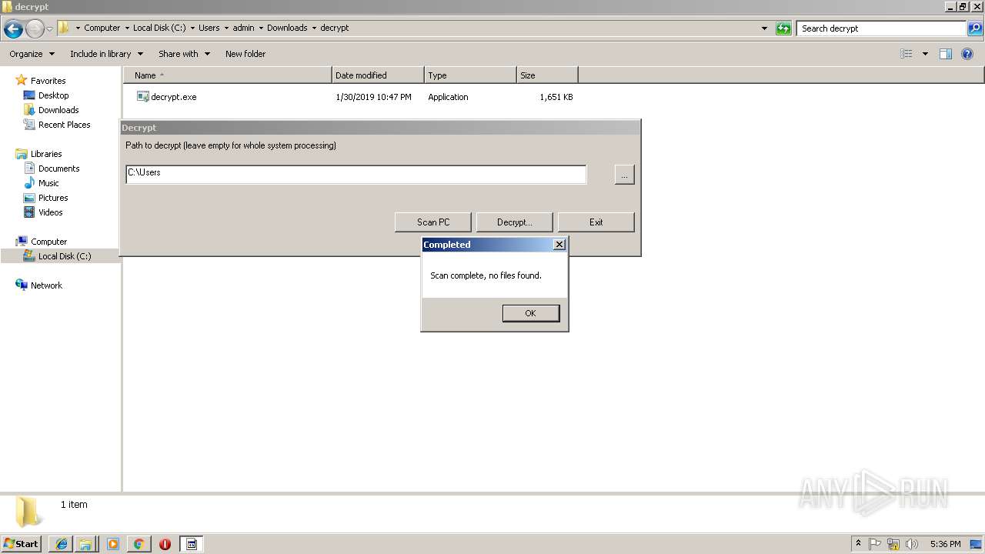Image resolution: width=985 pixels, height=554 pixels.
Task: Click the Scan PC button
Action: tap(433, 222)
